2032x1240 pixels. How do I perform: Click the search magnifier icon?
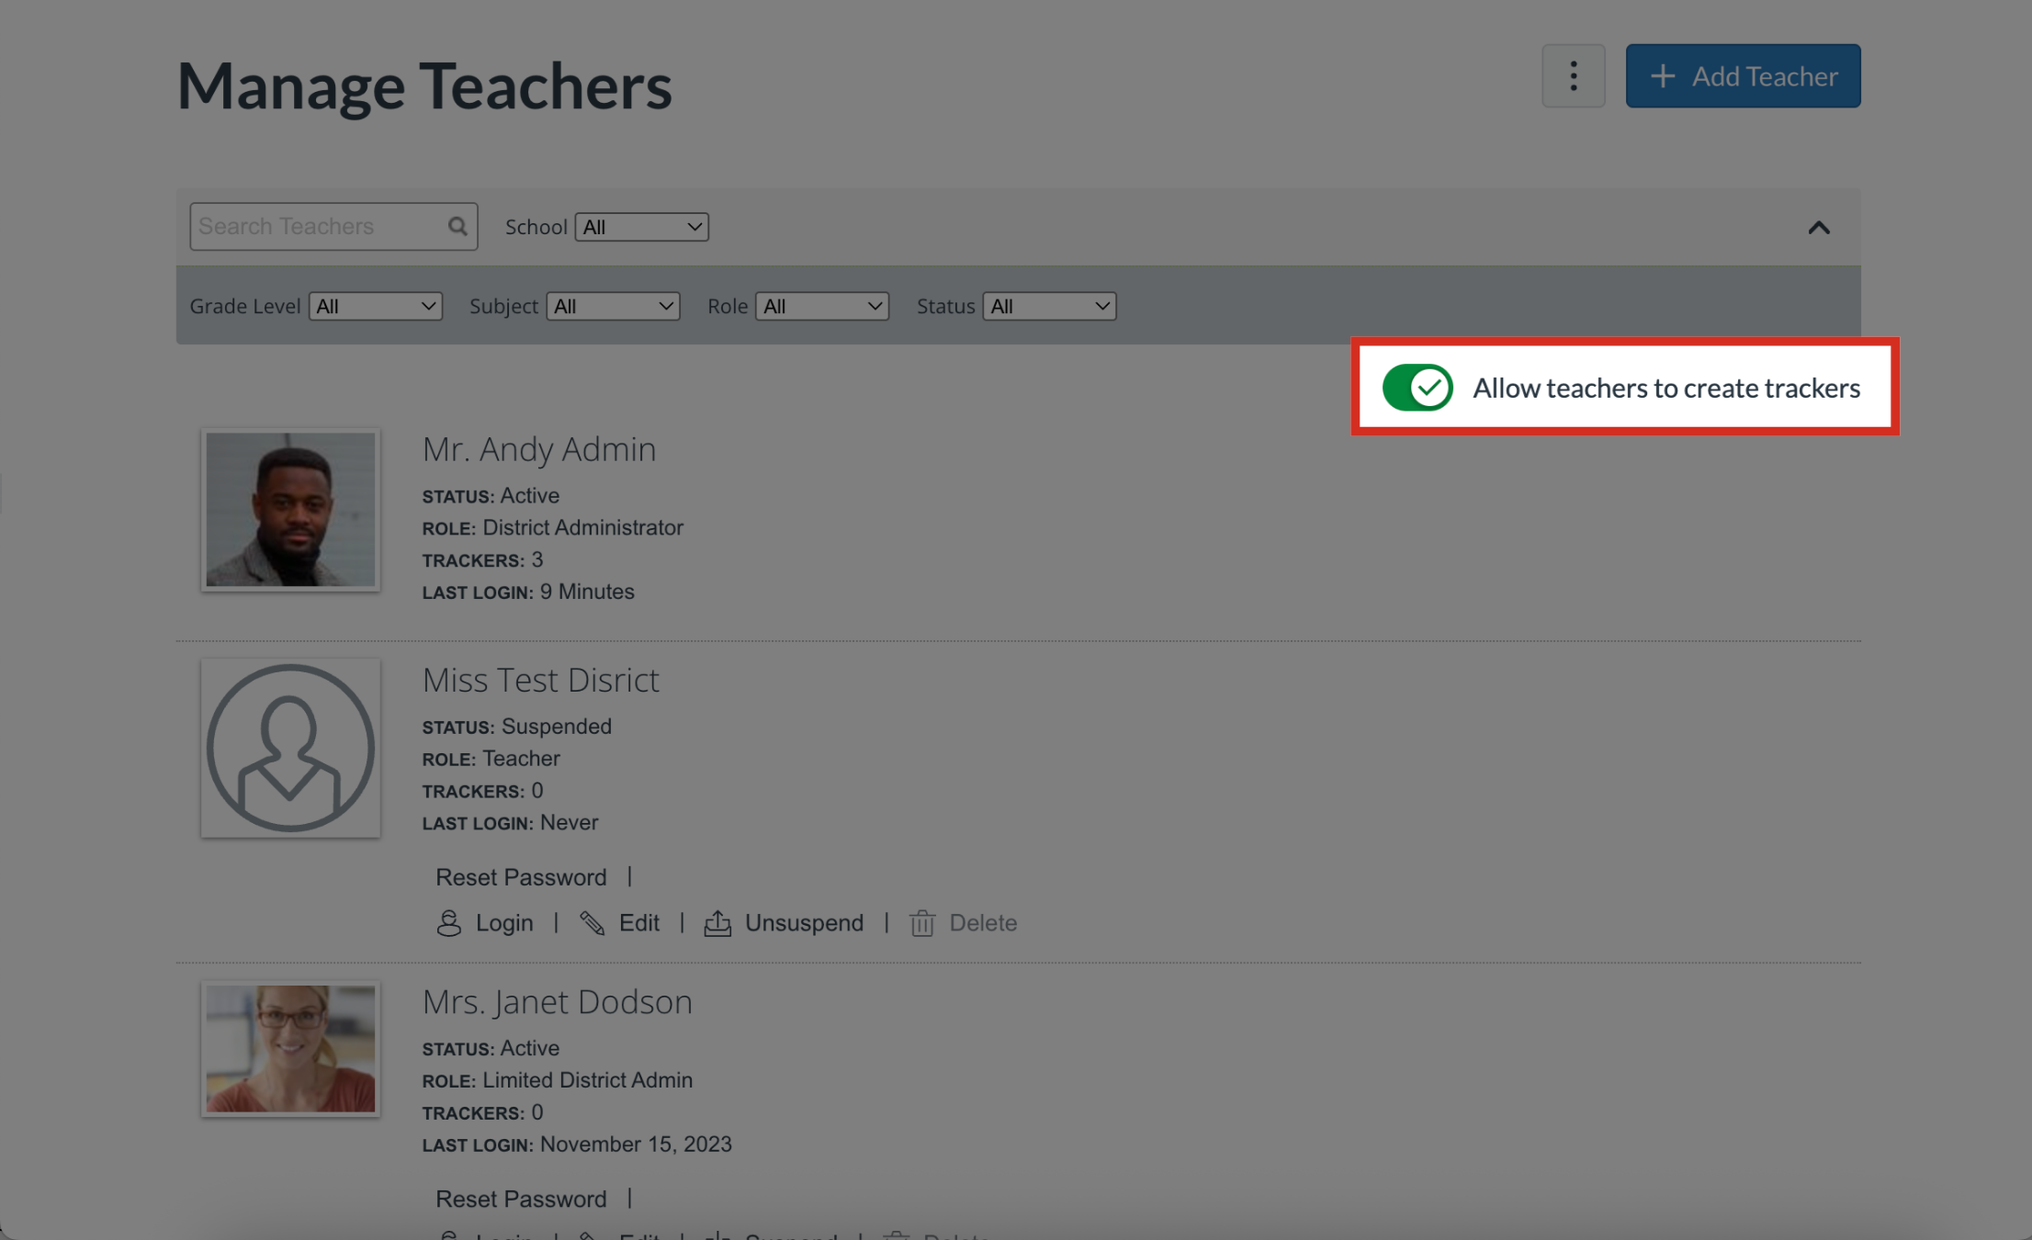[457, 226]
